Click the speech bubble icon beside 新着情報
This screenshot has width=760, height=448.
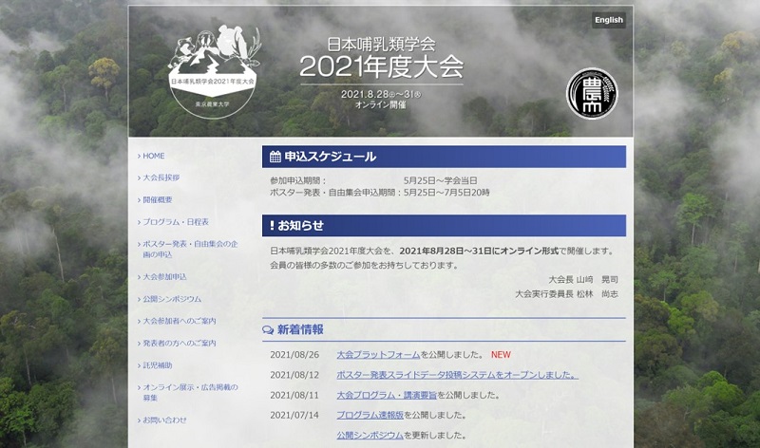pyautogui.click(x=269, y=330)
